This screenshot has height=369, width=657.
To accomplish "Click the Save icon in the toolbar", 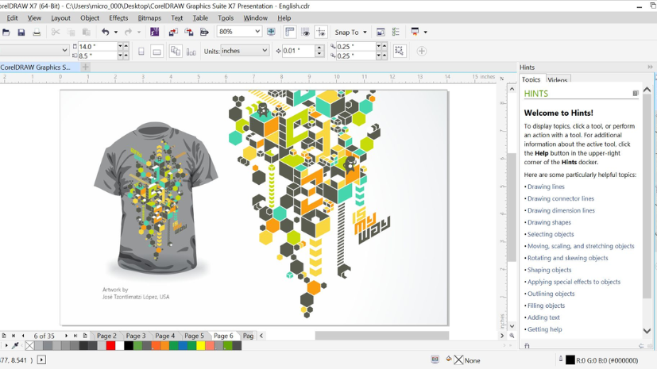I will click(21, 33).
